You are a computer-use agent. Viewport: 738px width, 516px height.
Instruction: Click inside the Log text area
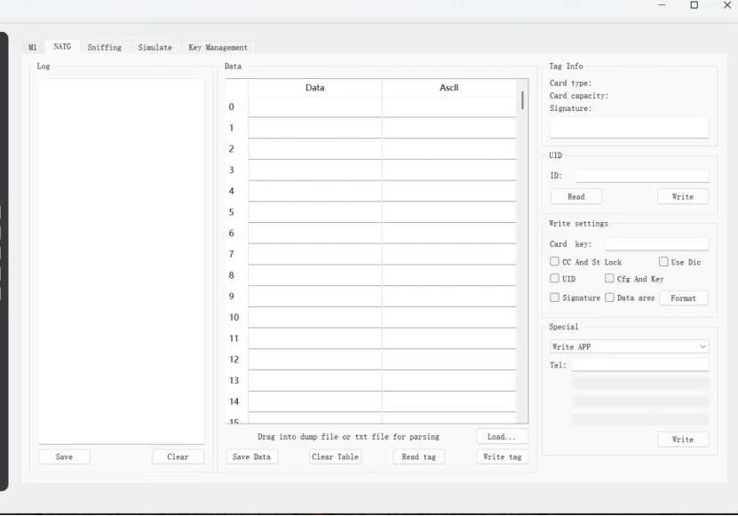coord(121,261)
